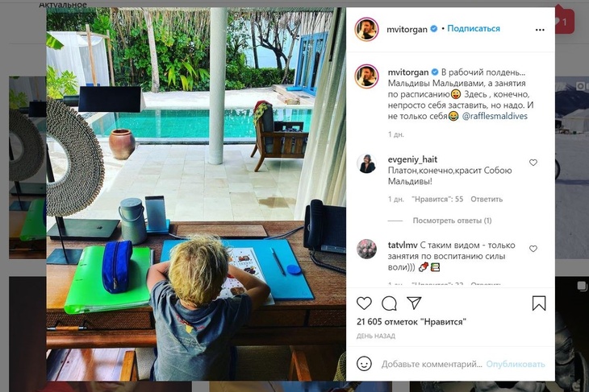Expand Посмотреть ответы (1) replies

pyautogui.click(x=452, y=221)
